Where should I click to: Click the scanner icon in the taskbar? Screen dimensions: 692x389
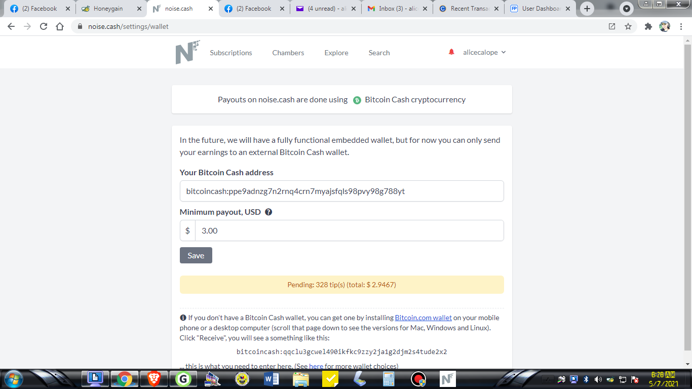pyautogui.click(x=360, y=379)
